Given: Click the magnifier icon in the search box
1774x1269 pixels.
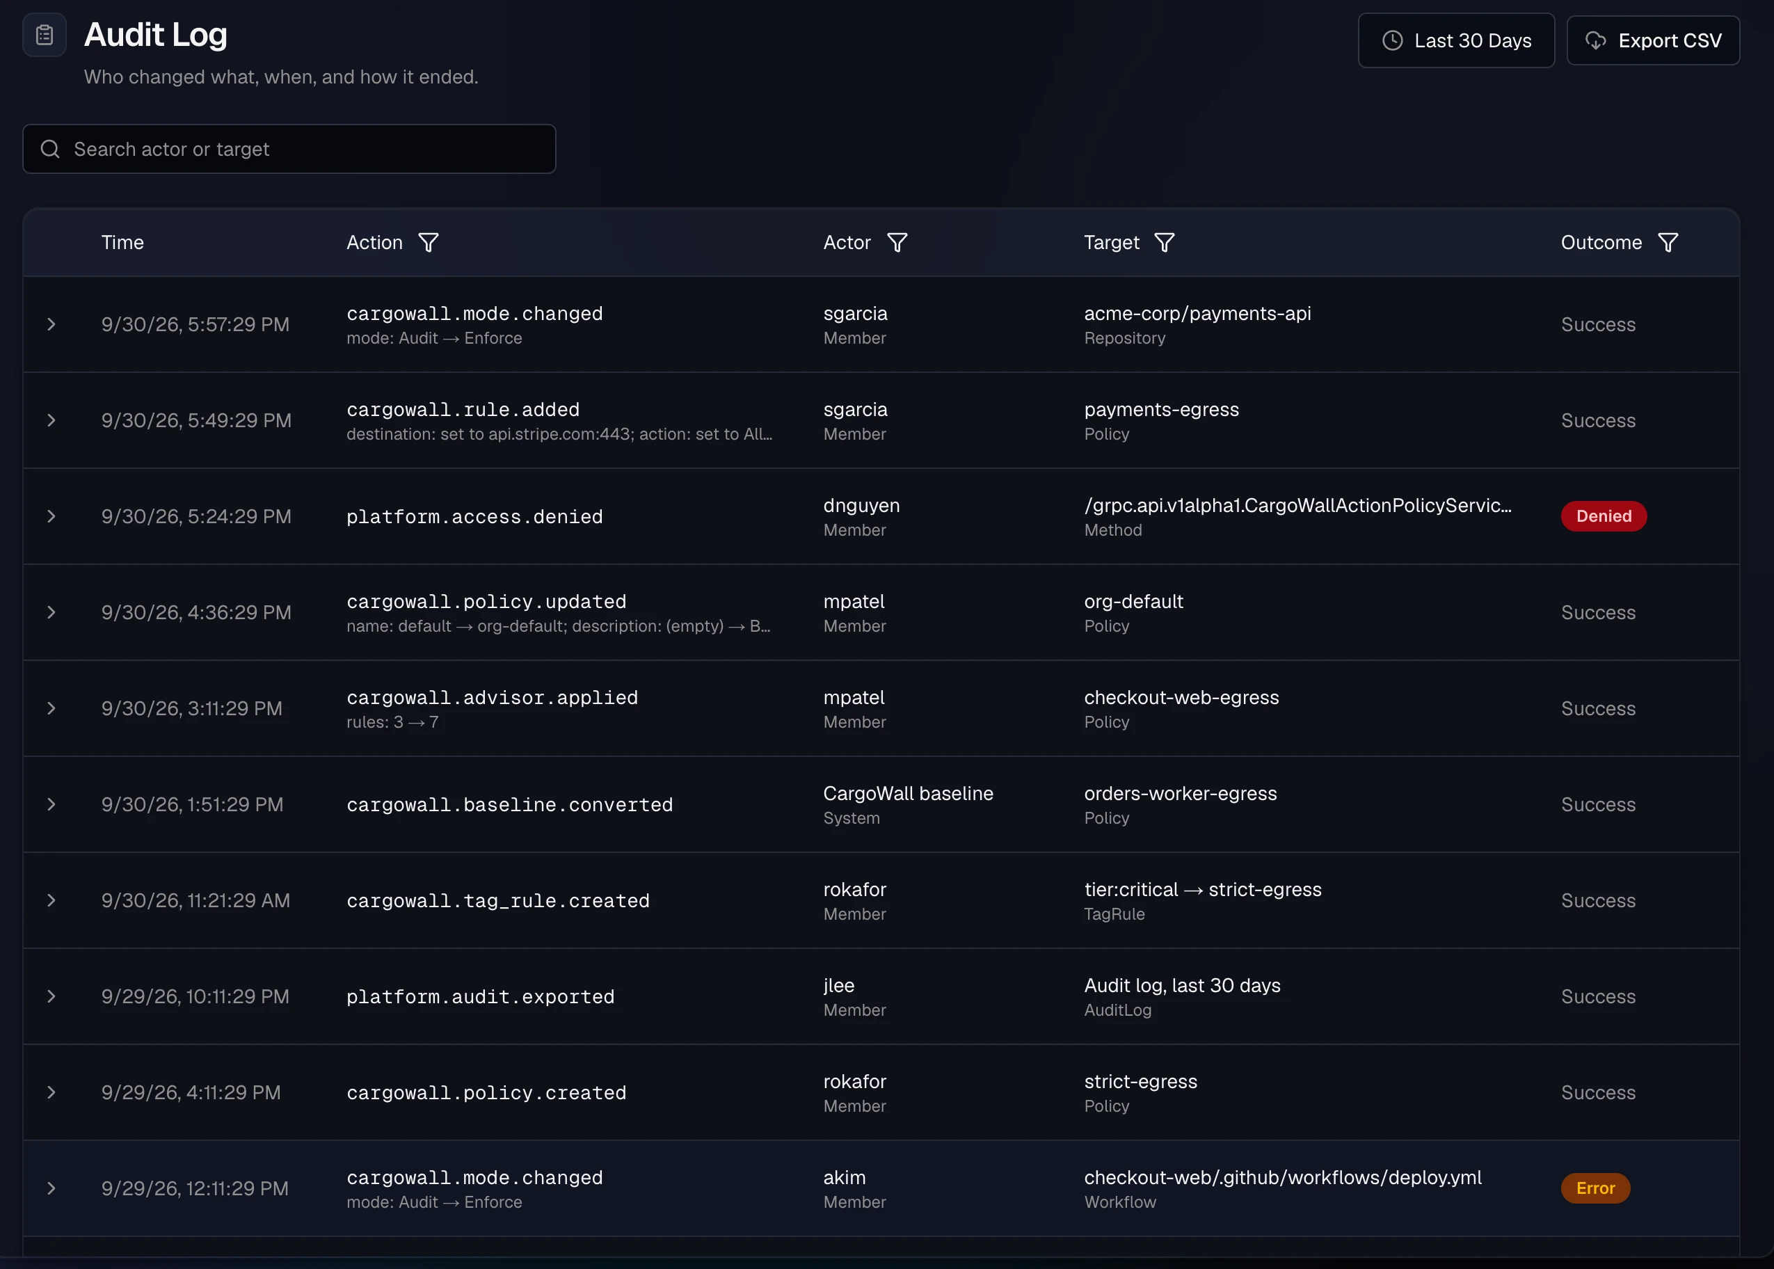Looking at the screenshot, I should pos(50,150).
